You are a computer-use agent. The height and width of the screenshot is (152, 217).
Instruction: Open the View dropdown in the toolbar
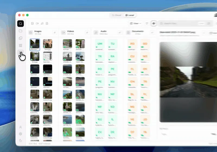pos(135,23)
